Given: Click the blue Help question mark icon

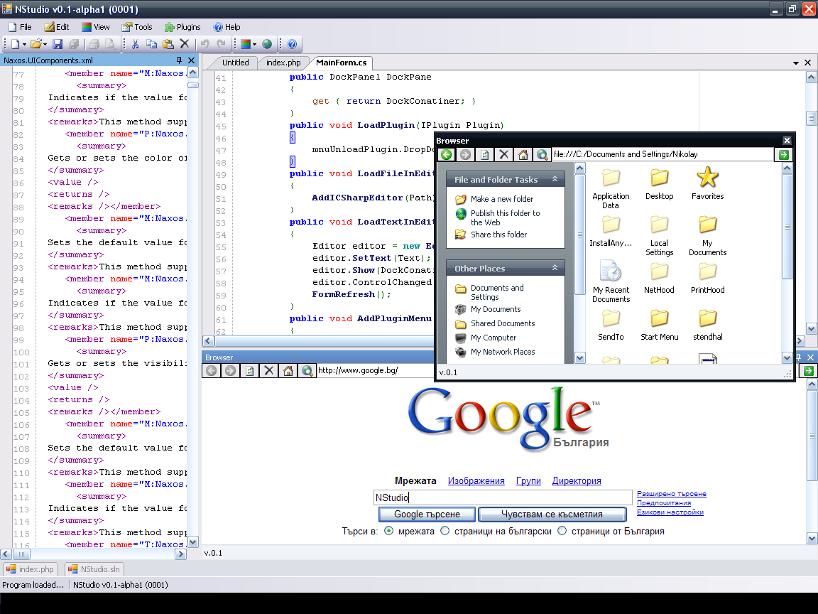Looking at the screenshot, I should point(292,44).
